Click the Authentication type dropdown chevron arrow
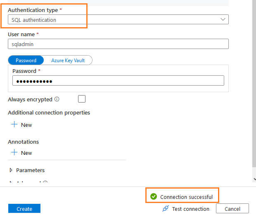This screenshot has height=217, width=256. (223, 19)
